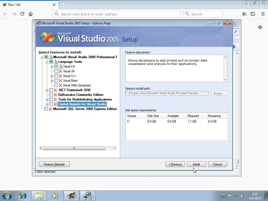The height and width of the screenshot is (201, 268).
Task: Click feature description scroll up arrow
Action: [x=225, y=57]
